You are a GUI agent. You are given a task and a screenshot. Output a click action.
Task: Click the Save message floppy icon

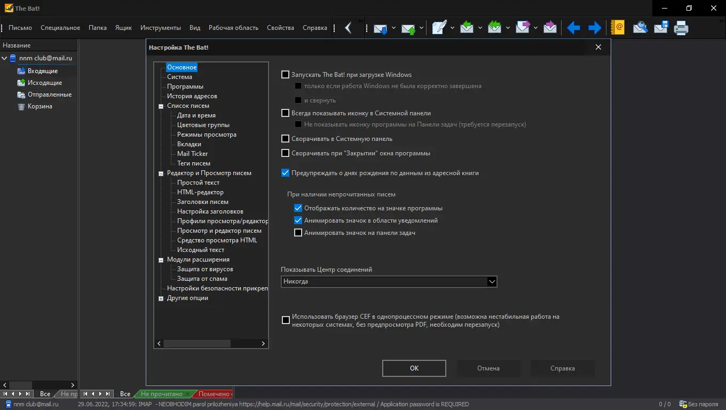[661, 28]
